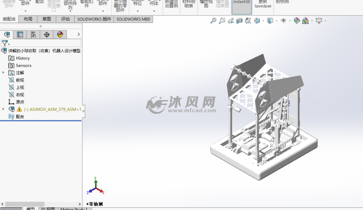Click the Edit Appearance color sphere icon
Viewport: 363px width, 210px height.
(297, 21)
